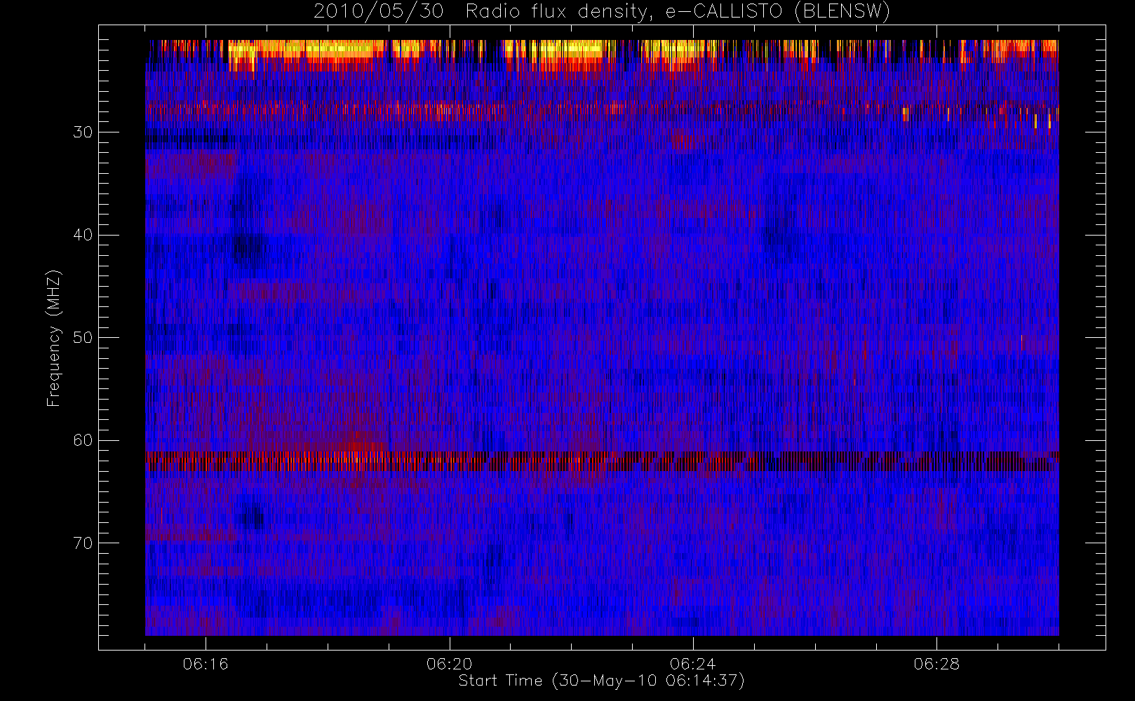
Task: Click the 30 MHz frequency tick label
Action: (83, 132)
